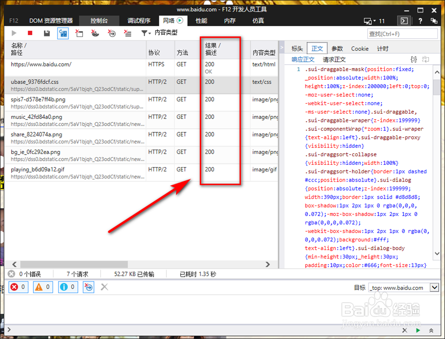The height and width of the screenshot is (339, 445).
Task: Click the body pane scroll up arrow
Action: coord(437,72)
